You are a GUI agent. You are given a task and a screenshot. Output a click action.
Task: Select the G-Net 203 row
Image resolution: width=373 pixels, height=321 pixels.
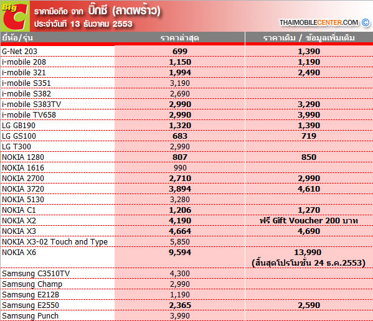[187, 51]
